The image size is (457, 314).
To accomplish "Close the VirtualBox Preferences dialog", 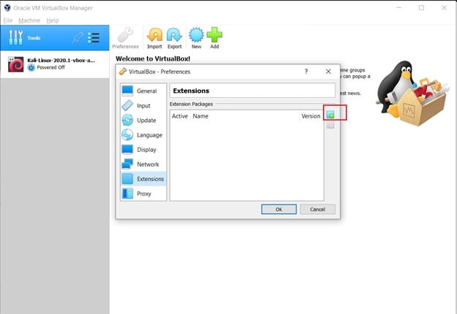I will [328, 72].
